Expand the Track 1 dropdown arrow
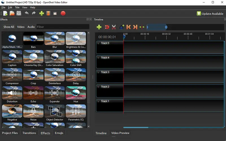This screenshot has height=141, width=226. (98, 101)
